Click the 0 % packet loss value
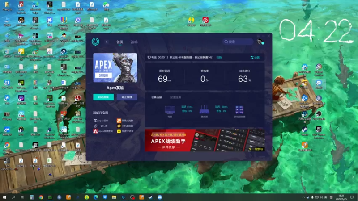358x201 pixels. pos(205,79)
